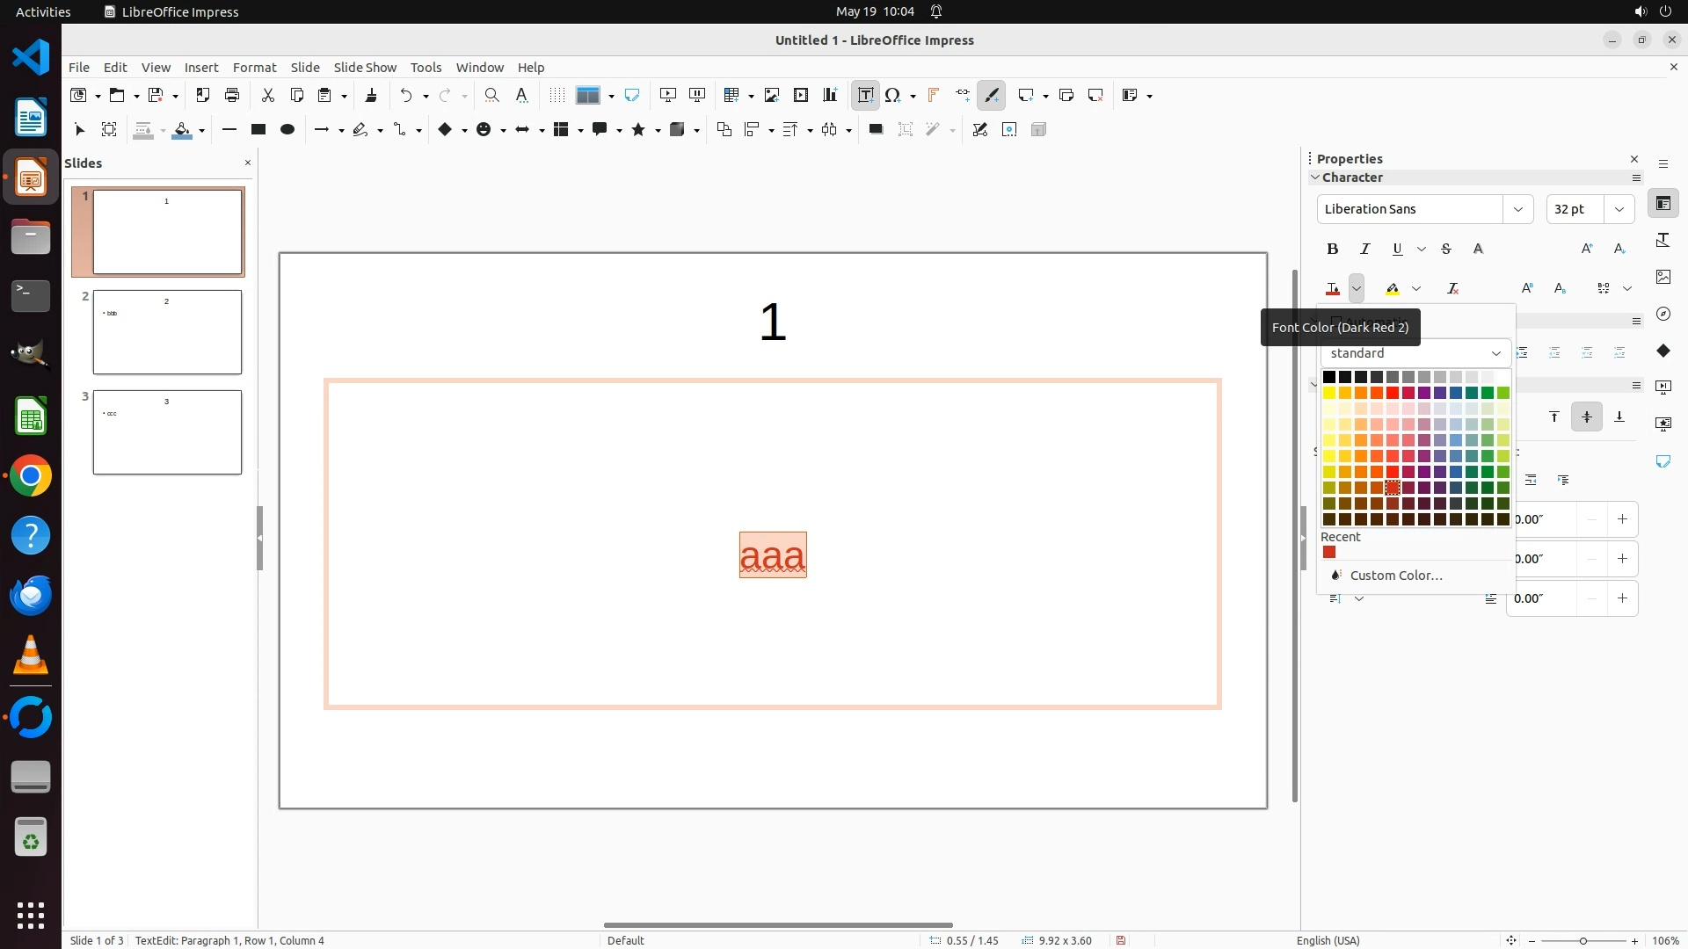Click the Insert Chart toolbar icon
This screenshot has height=949, width=1688.
click(x=830, y=95)
